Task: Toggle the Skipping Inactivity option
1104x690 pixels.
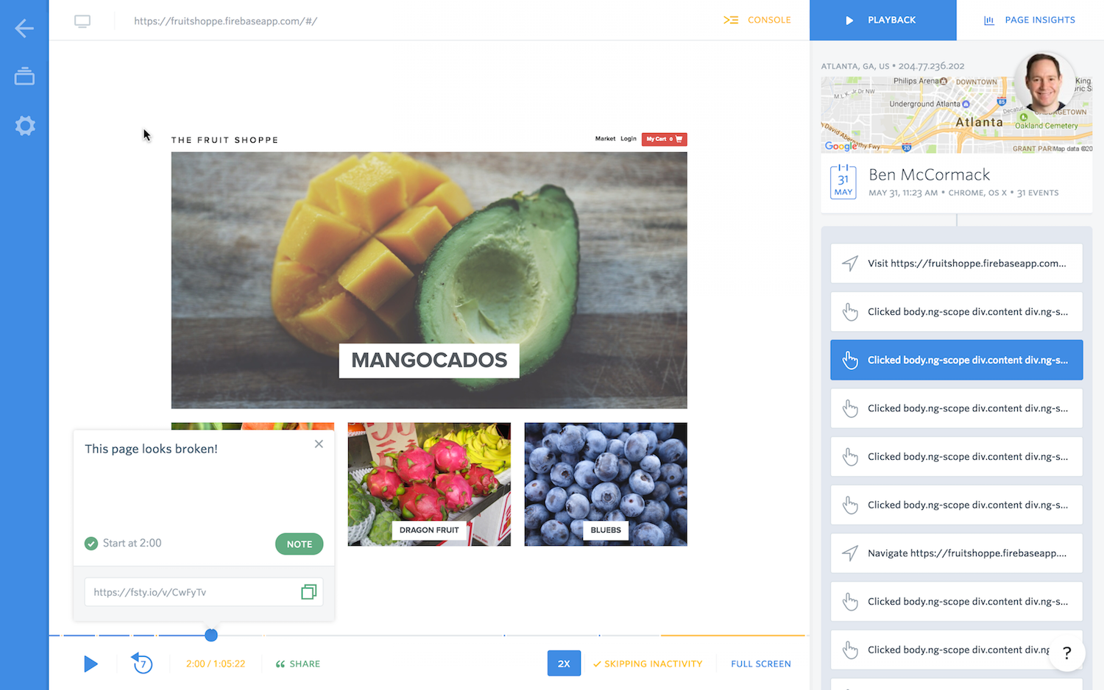Action: pos(648,664)
